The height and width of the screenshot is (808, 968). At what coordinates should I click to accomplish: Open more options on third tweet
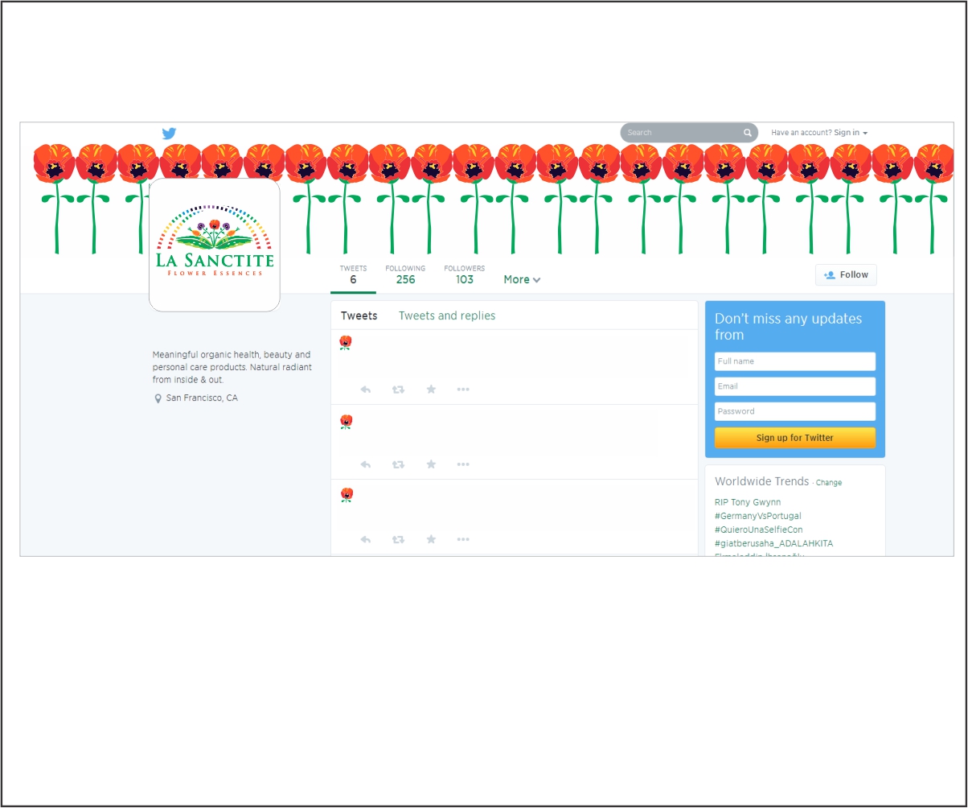[x=463, y=540]
